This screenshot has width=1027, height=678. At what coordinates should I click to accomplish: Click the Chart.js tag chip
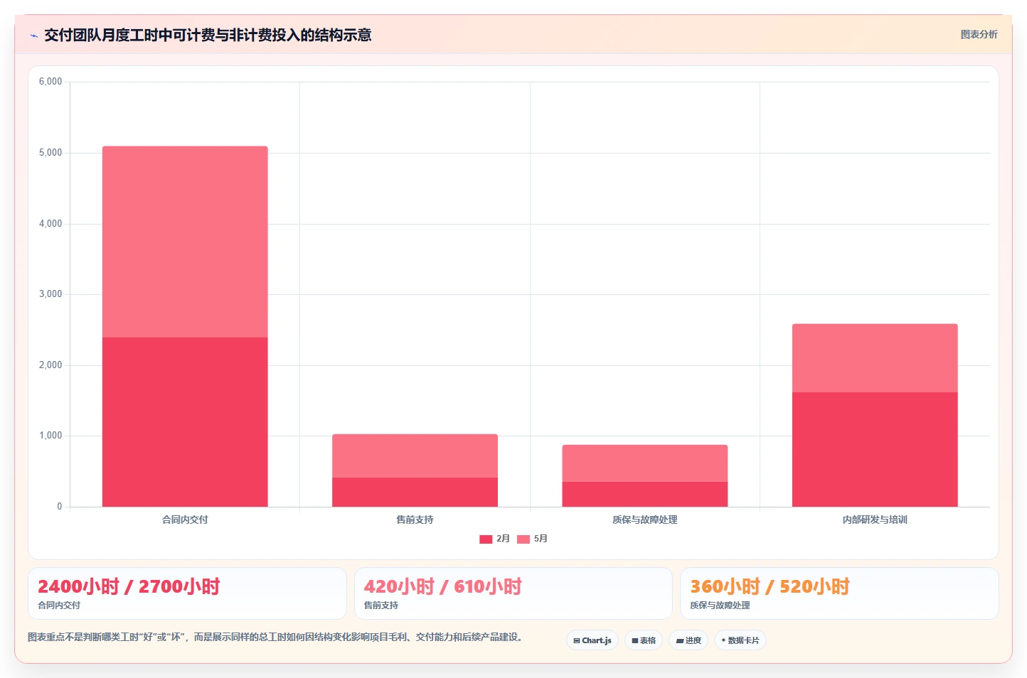click(592, 640)
